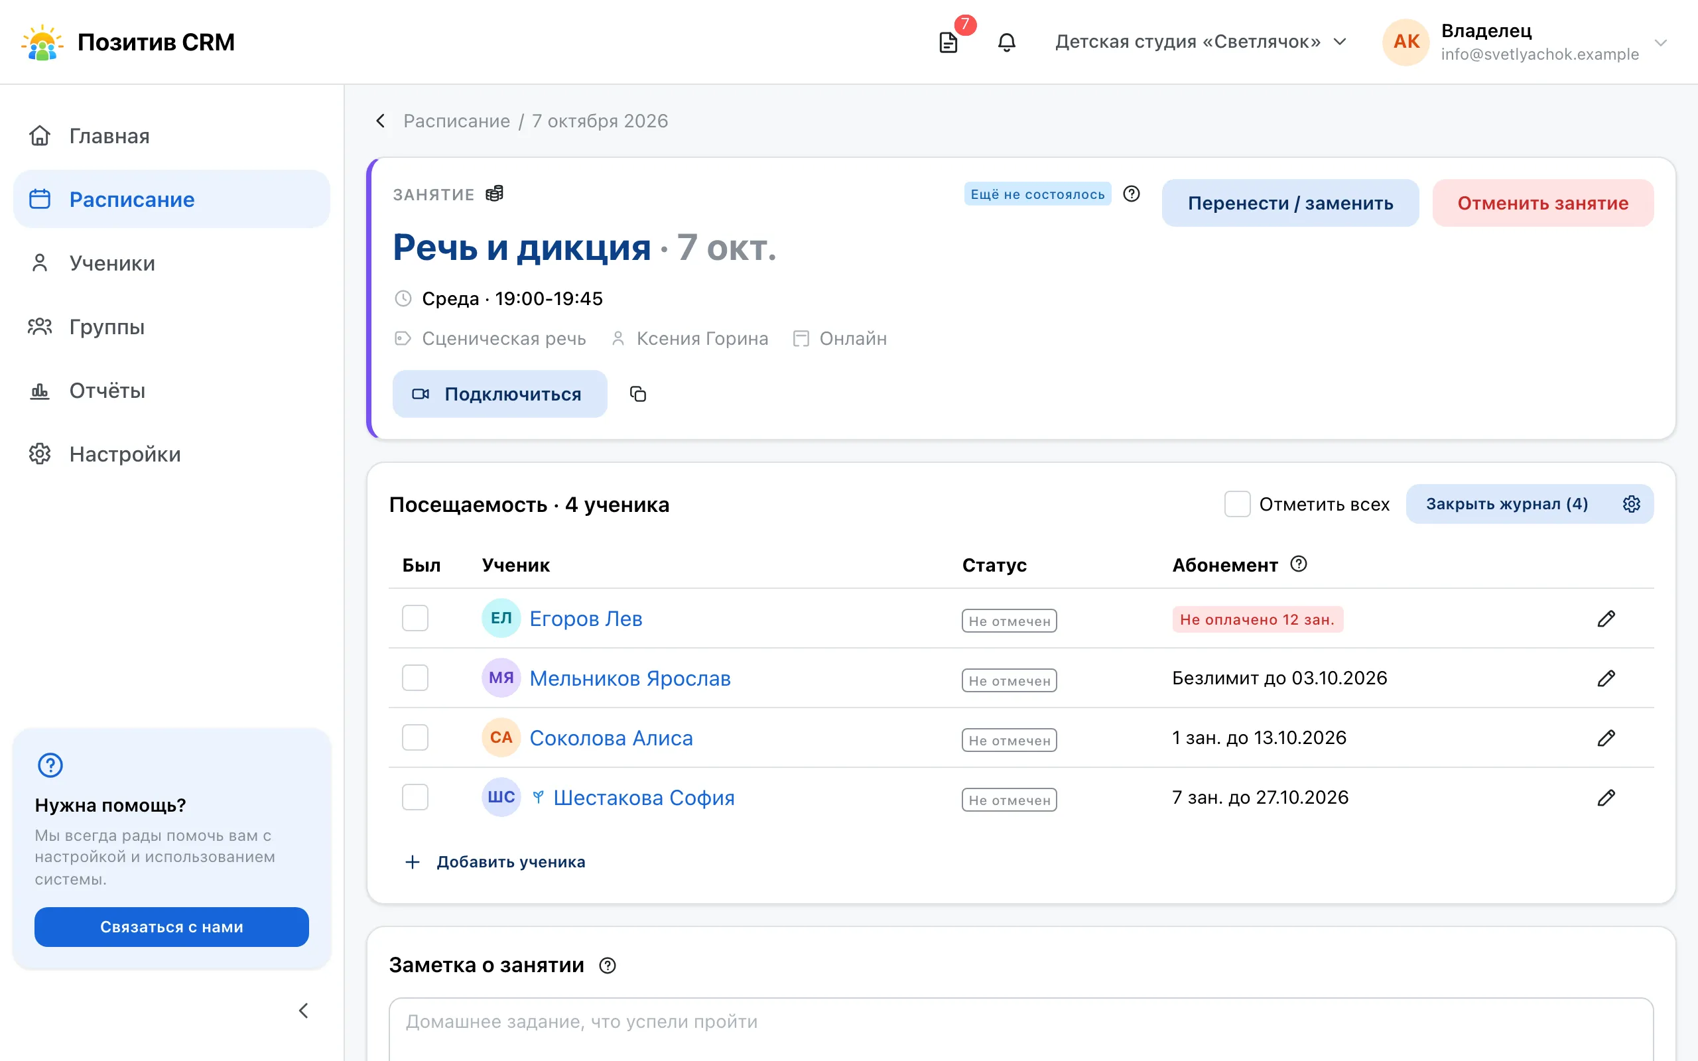The image size is (1698, 1061).
Task: Focus the lesson note text field
Action: pyautogui.click(x=1021, y=1029)
